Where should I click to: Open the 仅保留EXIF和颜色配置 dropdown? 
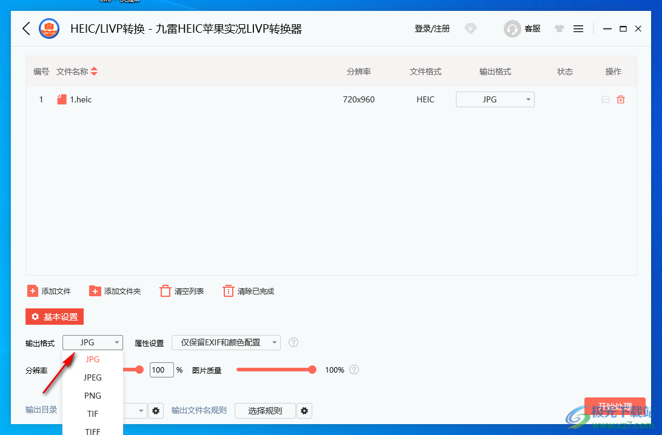226,342
